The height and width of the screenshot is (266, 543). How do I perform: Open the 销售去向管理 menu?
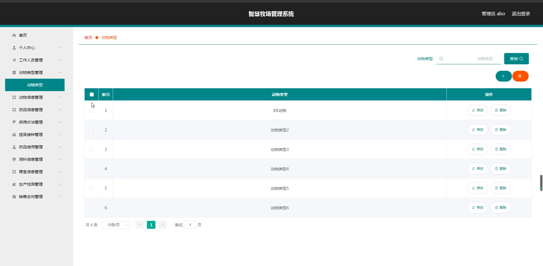(x=35, y=197)
